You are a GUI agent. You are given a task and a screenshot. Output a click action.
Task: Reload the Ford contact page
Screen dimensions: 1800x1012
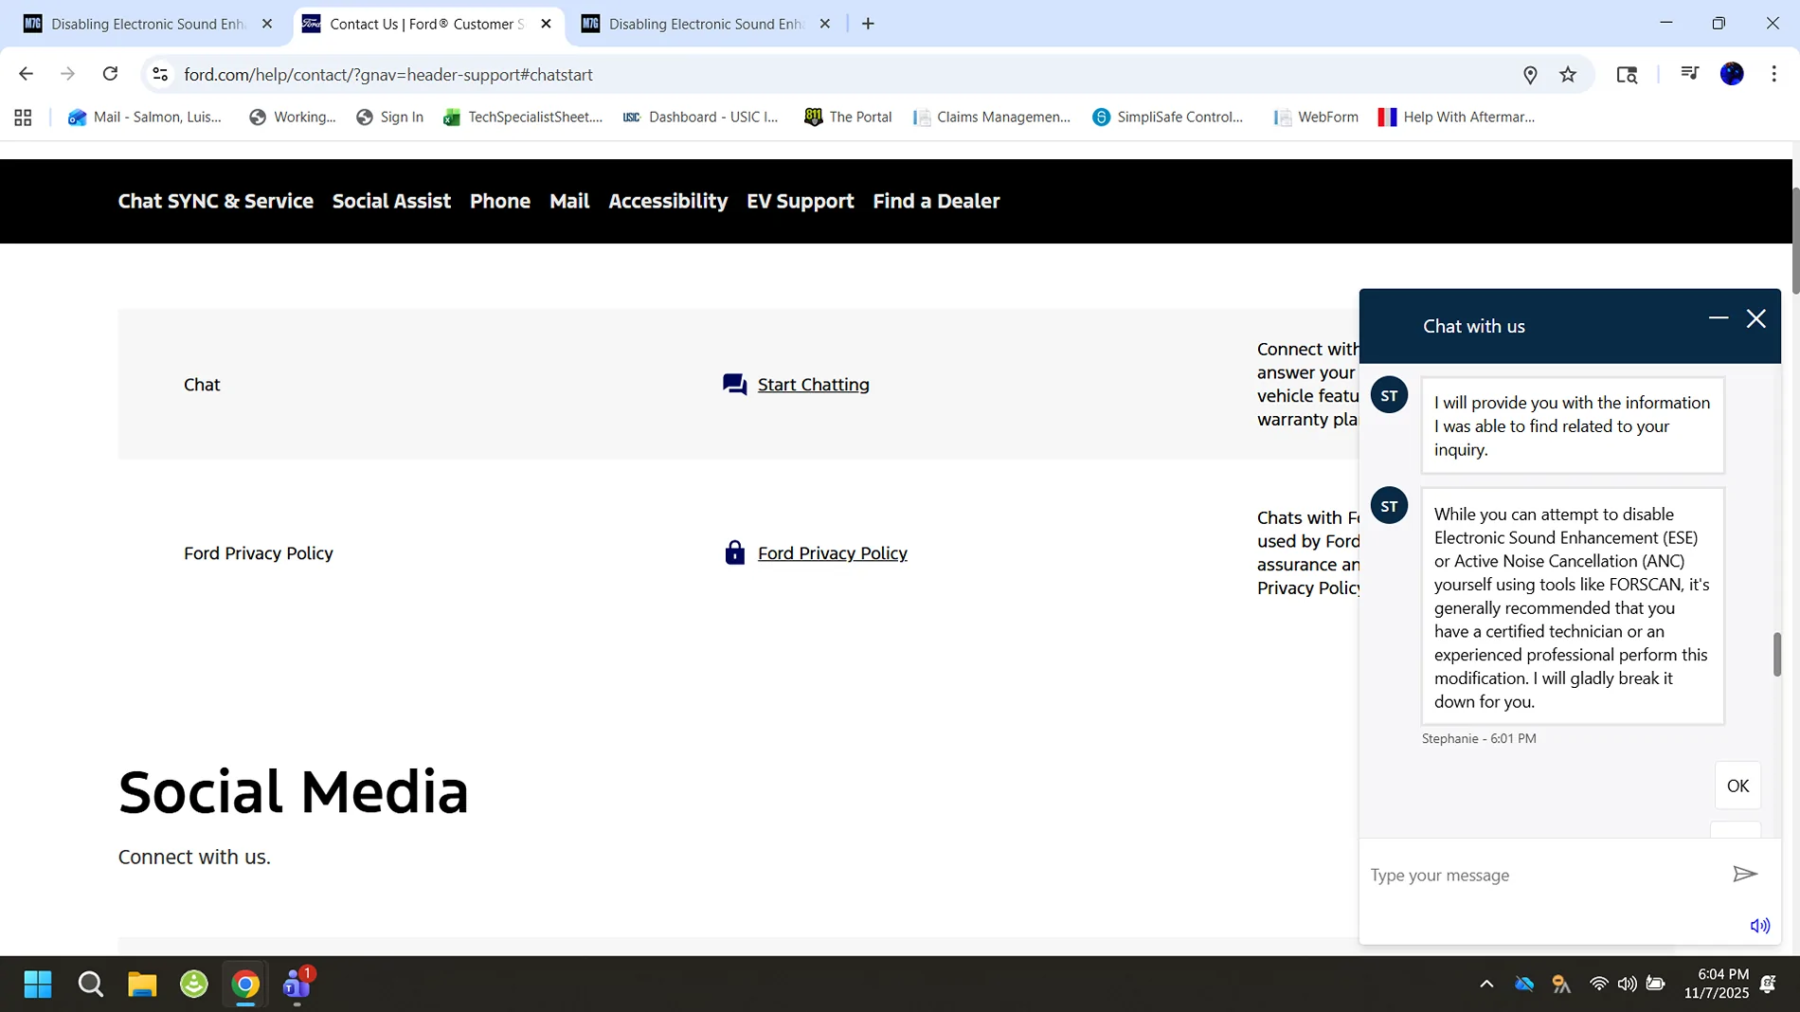(x=110, y=74)
